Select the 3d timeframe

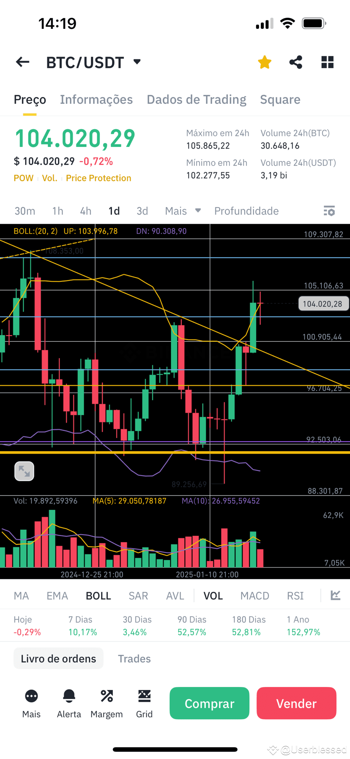point(142,211)
